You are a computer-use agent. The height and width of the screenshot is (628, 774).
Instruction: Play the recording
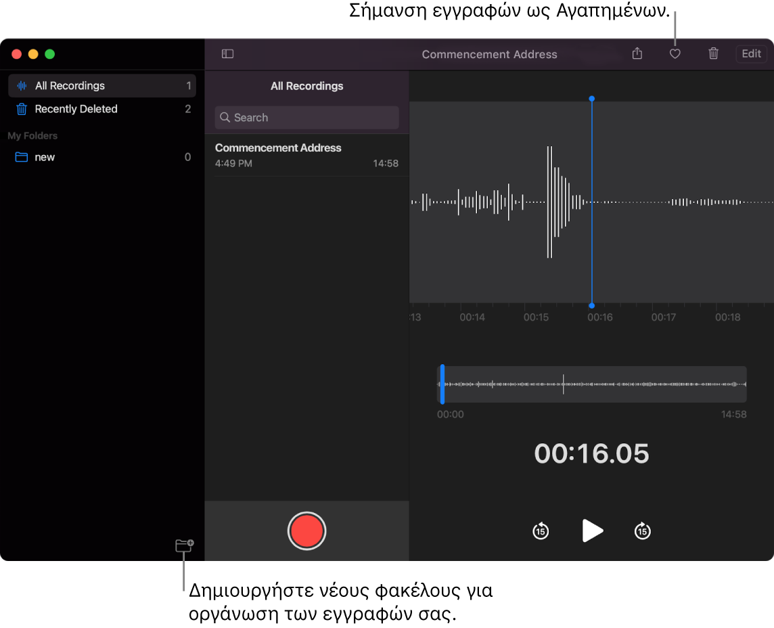[593, 531]
